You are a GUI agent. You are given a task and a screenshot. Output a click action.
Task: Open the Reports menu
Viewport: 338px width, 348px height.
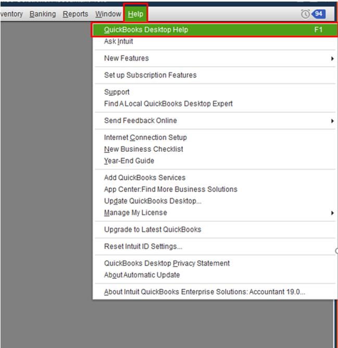pos(76,14)
